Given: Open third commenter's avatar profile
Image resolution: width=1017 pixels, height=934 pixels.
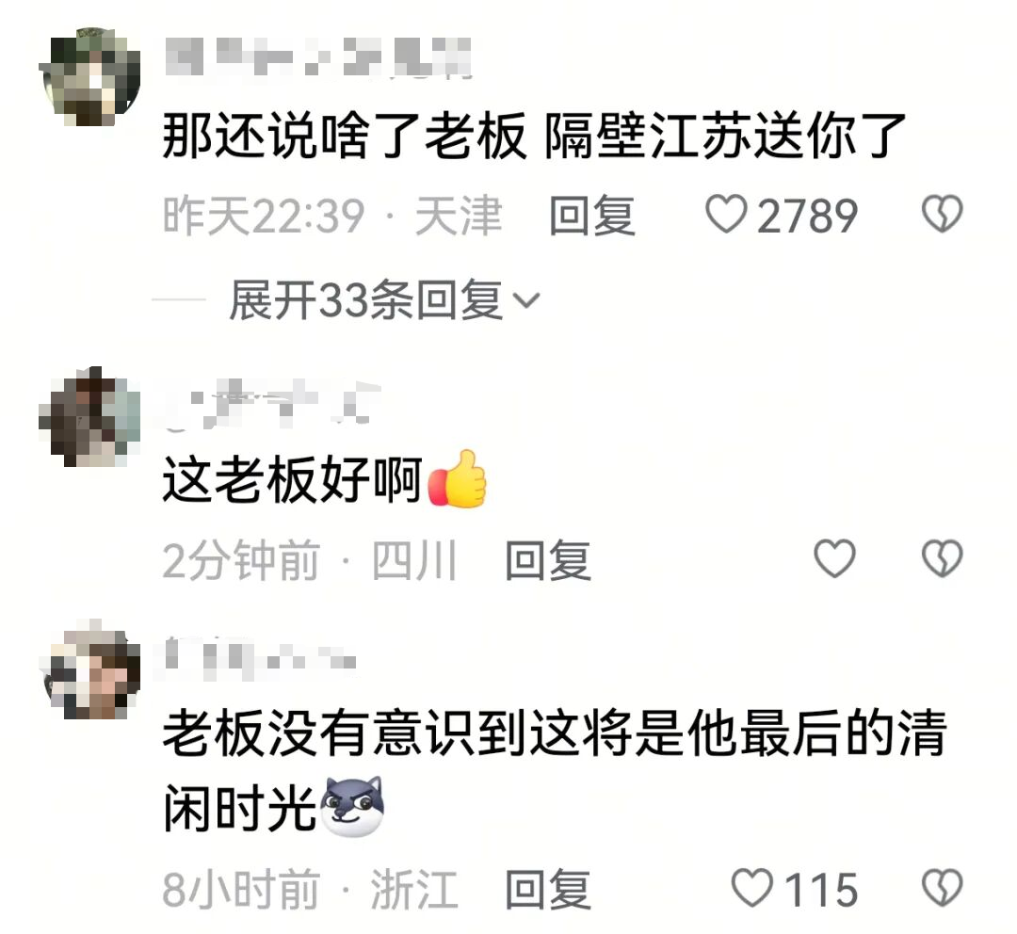Looking at the screenshot, I should click(x=89, y=669).
